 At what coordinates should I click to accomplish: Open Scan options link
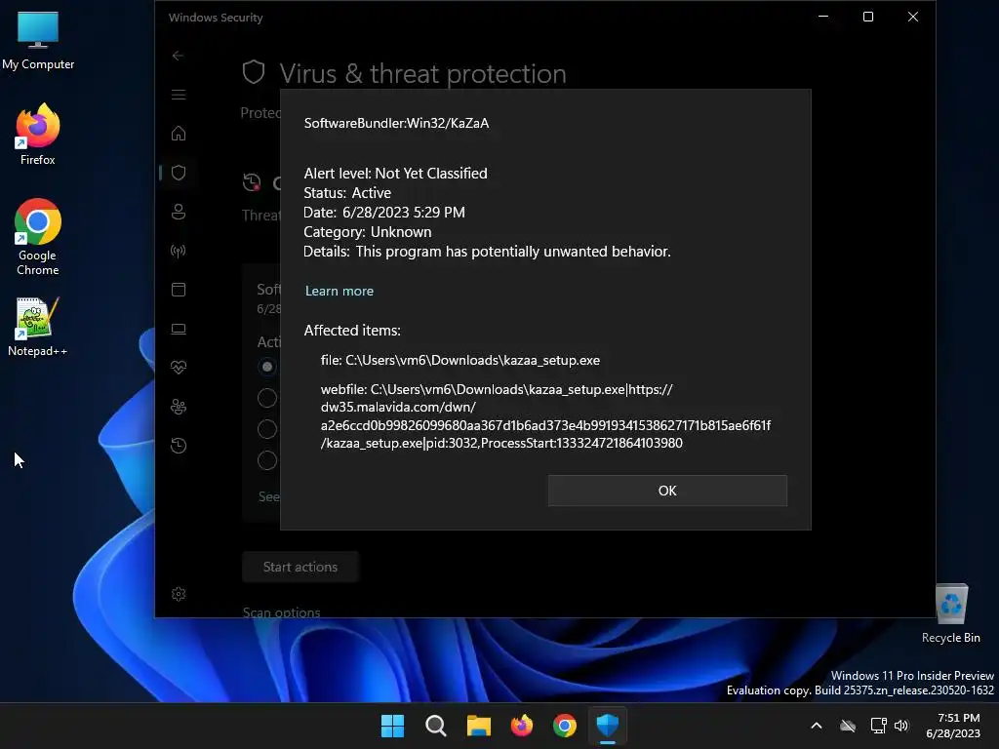coord(281,612)
